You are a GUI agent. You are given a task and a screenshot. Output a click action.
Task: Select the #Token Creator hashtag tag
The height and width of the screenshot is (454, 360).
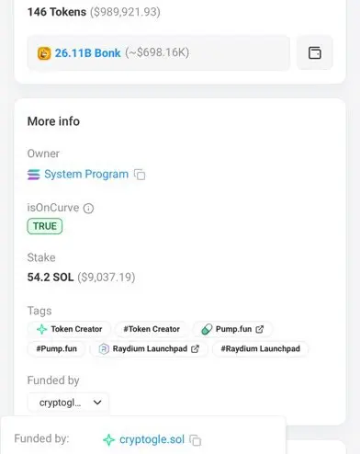[152, 329]
